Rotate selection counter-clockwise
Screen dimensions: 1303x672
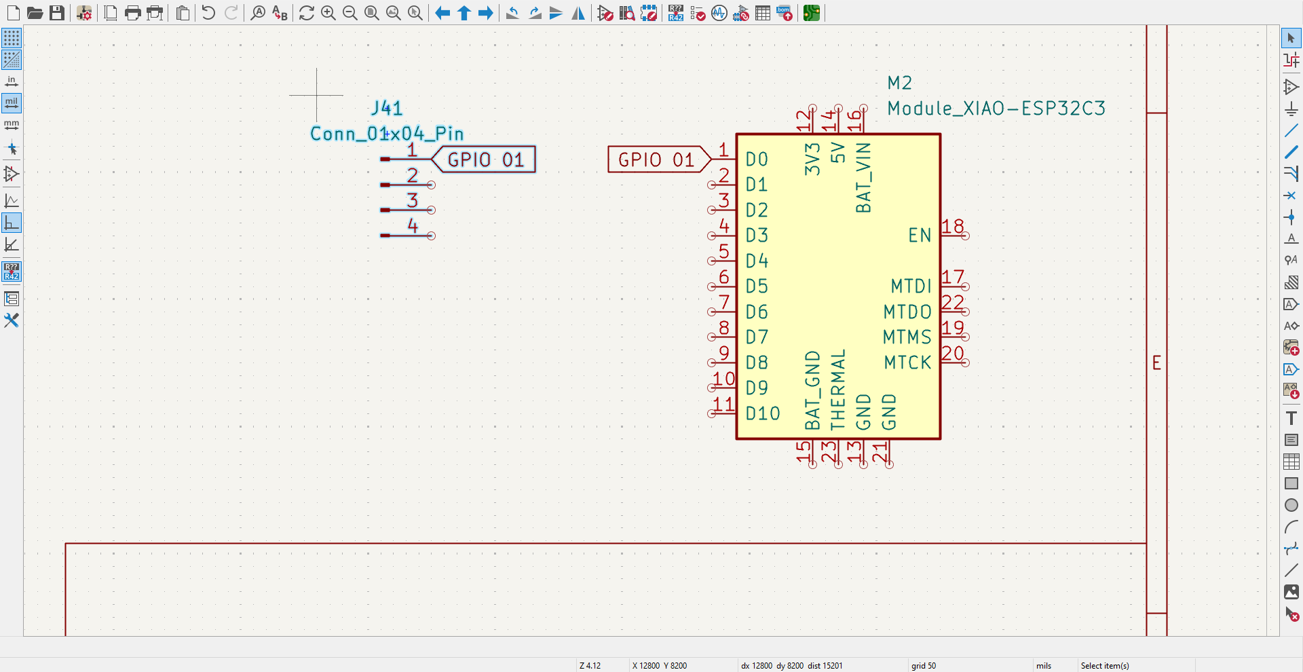(x=513, y=13)
